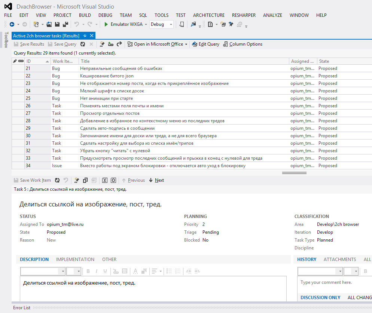
Task: Click the New Project icon in toolbar
Action: coord(36,24)
